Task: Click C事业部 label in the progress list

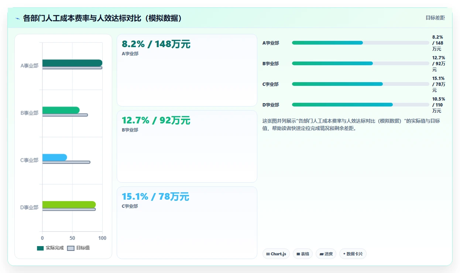Action: click(x=271, y=84)
